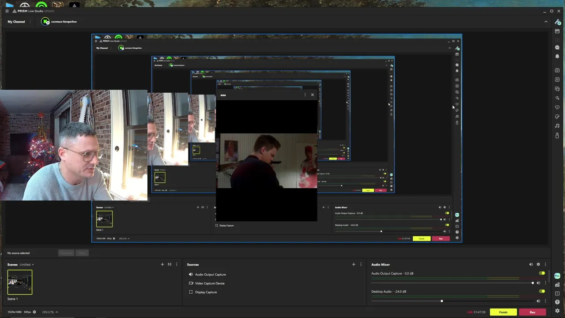Open the Scenes panel three-dot menu
Image resolution: width=565 pixels, height=318 pixels.
(x=177, y=265)
